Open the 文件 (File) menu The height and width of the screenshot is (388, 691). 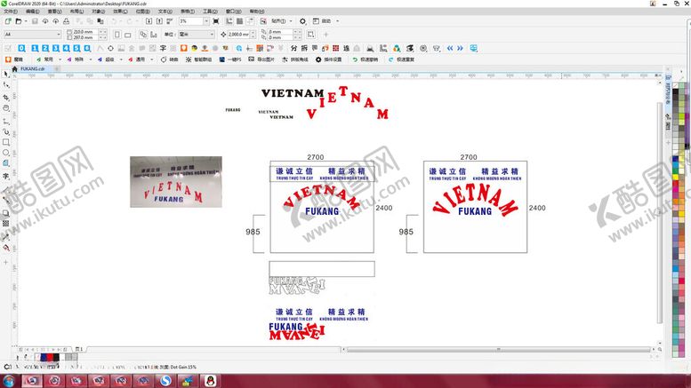coord(9,12)
